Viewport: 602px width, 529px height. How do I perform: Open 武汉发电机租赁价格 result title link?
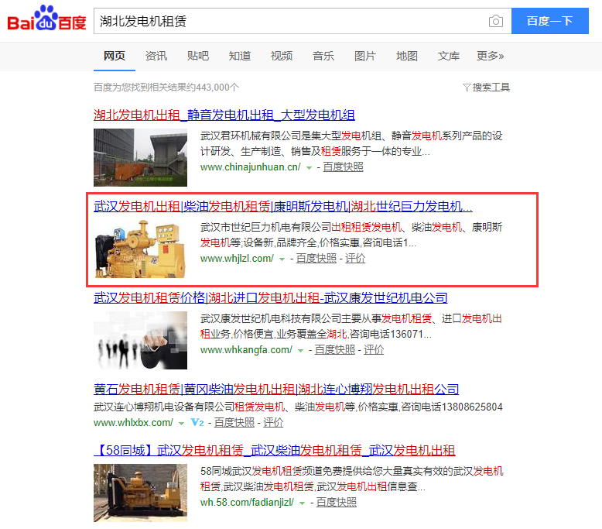(270, 298)
